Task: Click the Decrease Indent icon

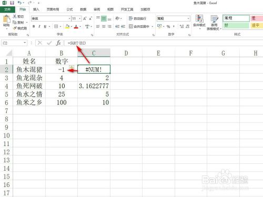Action: [117, 26]
